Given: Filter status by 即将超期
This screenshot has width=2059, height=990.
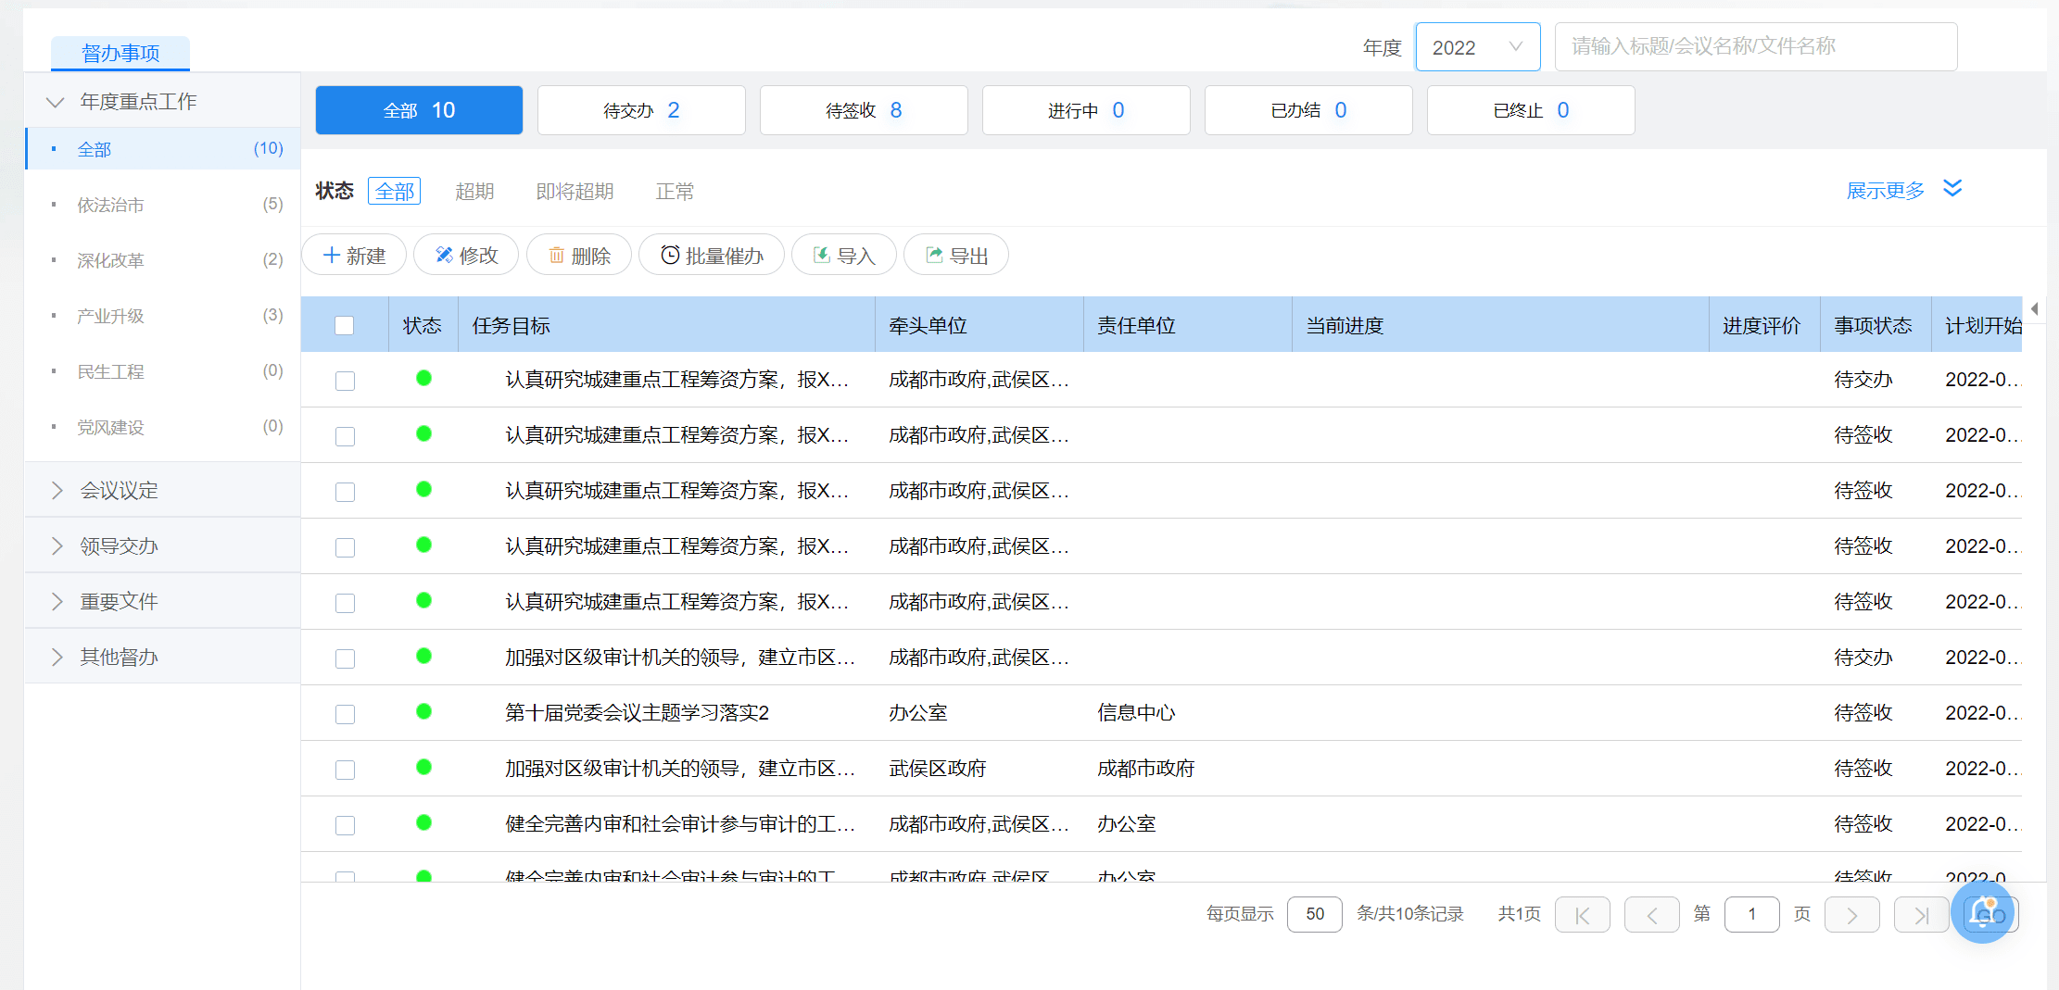Looking at the screenshot, I should [575, 191].
